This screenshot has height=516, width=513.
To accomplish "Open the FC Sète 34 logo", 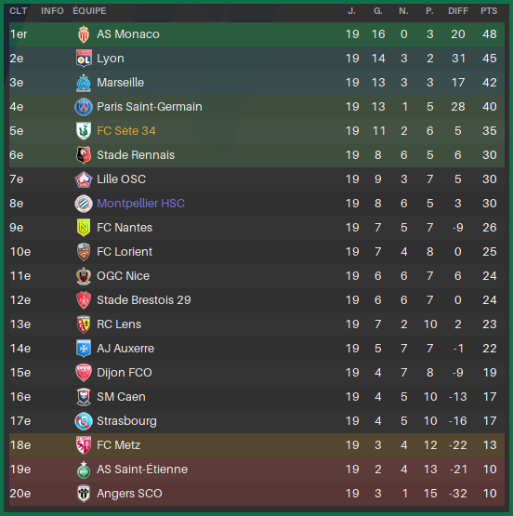I will tap(84, 131).
